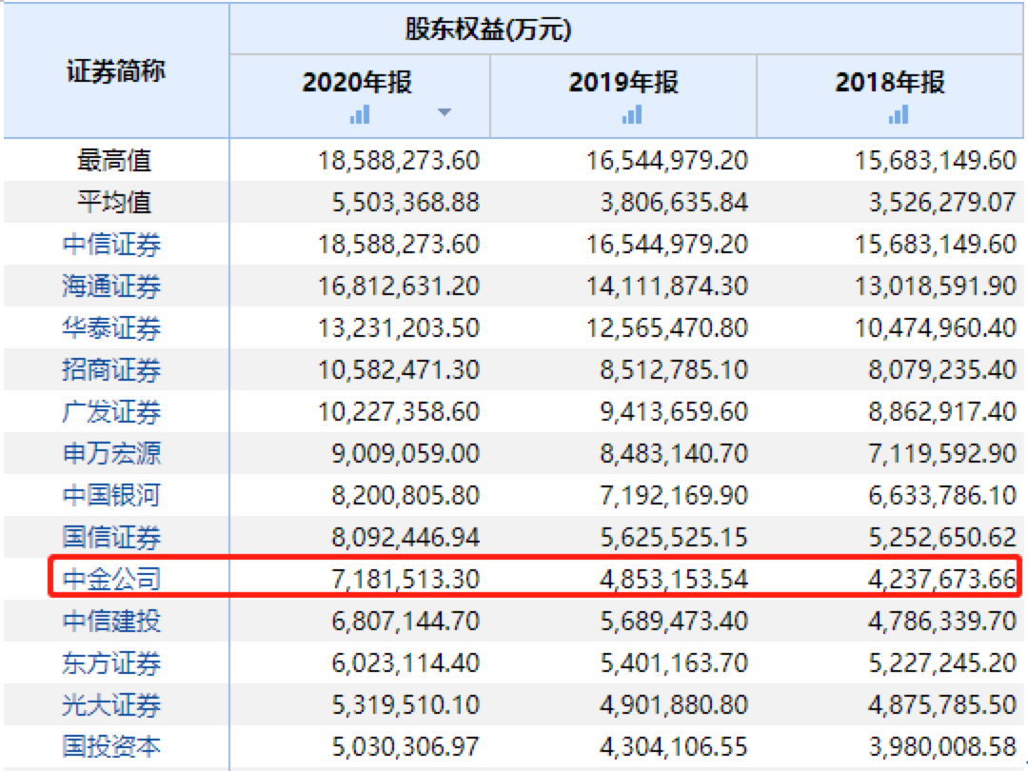Select cell 7,119,592.90 for 申万宏源
The width and height of the screenshot is (1028, 771).
[942, 454]
